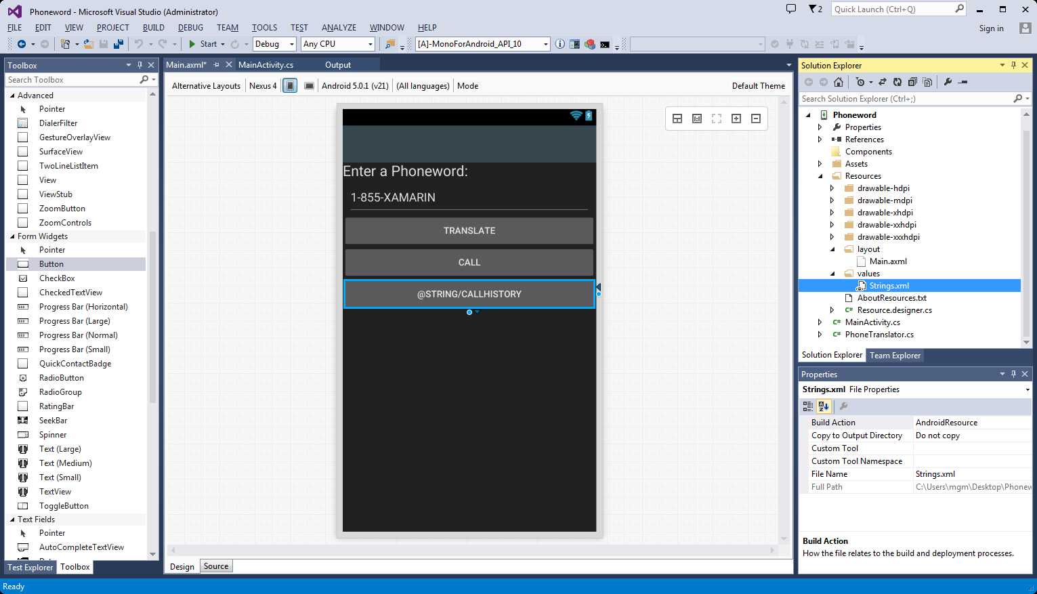The width and height of the screenshot is (1037, 594).
Task: Click the Property Pages wrench in Properties panel
Action: pos(843,406)
